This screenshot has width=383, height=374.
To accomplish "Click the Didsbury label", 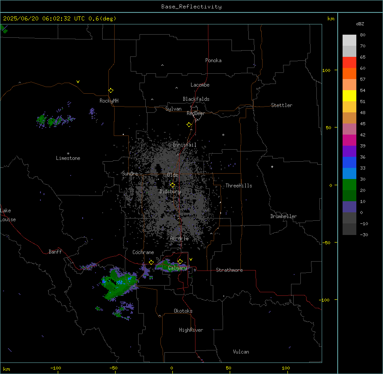I will pos(170,191).
